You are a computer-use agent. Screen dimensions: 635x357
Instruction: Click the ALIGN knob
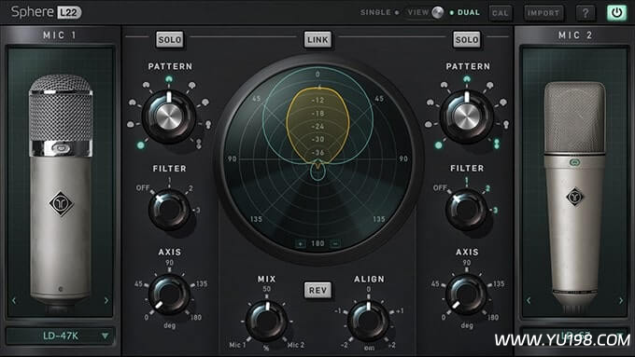[369, 322]
